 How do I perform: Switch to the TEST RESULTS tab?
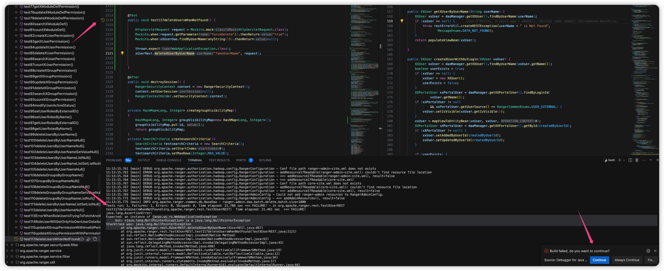(219, 160)
